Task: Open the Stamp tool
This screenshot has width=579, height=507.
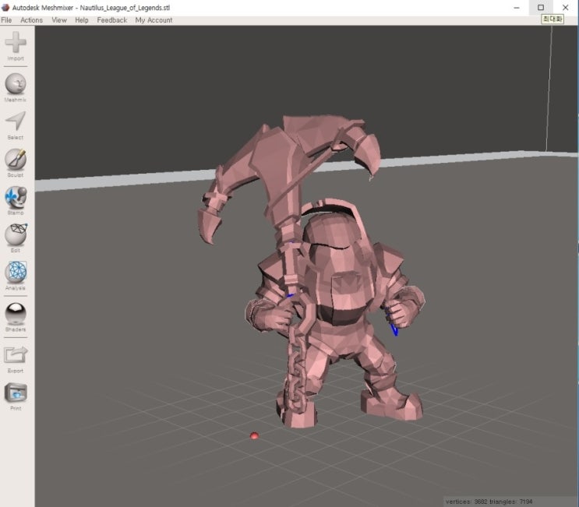Action: (x=16, y=201)
